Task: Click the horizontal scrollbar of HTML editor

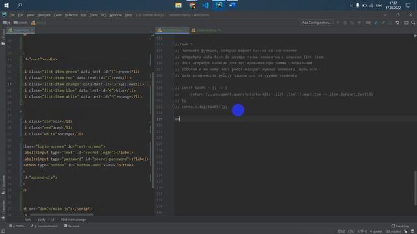Action: click(62, 214)
